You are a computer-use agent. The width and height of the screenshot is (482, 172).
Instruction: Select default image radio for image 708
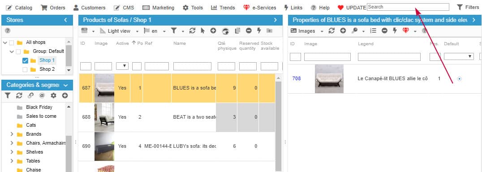tap(459, 79)
